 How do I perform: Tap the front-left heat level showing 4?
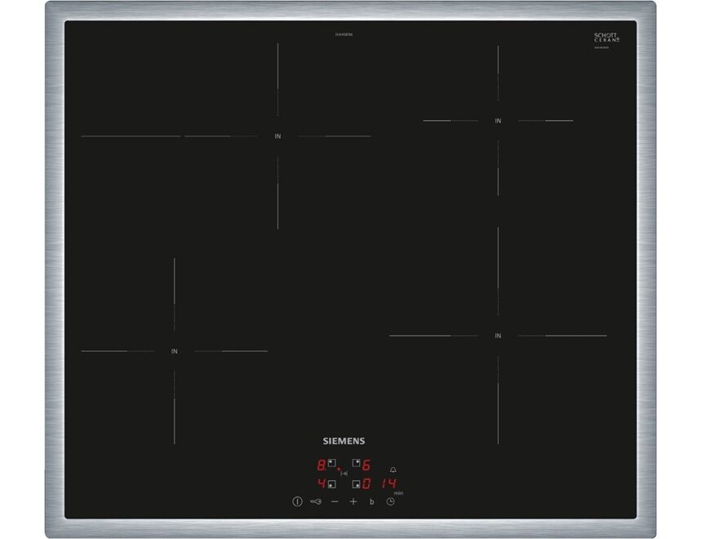click(x=322, y=484)
